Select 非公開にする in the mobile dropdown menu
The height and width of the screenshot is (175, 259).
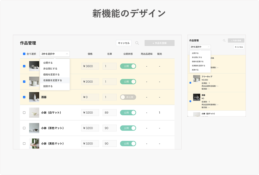click(197, 57)
